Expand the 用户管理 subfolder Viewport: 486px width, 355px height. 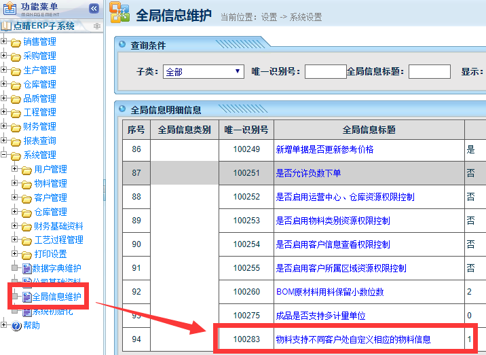point(15,169)
